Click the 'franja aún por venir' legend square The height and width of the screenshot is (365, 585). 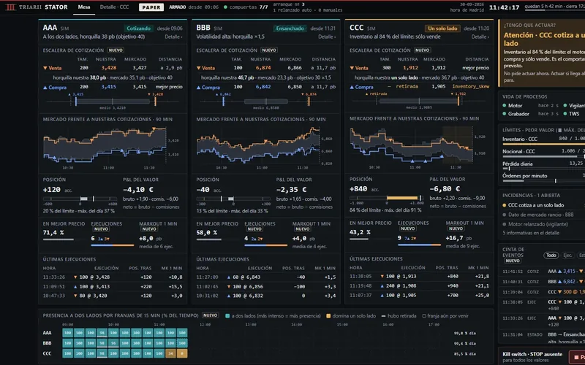coord(424,316)
